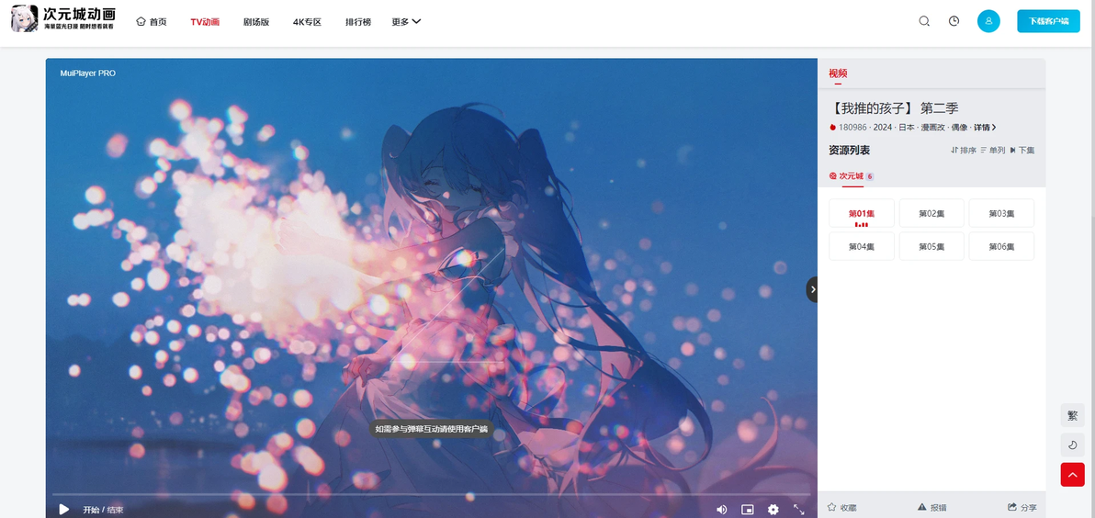The width and height of the screenshot is (1095, 518).
Task: Expand the 更多 dropdown menu
Action: click(406, 22)
